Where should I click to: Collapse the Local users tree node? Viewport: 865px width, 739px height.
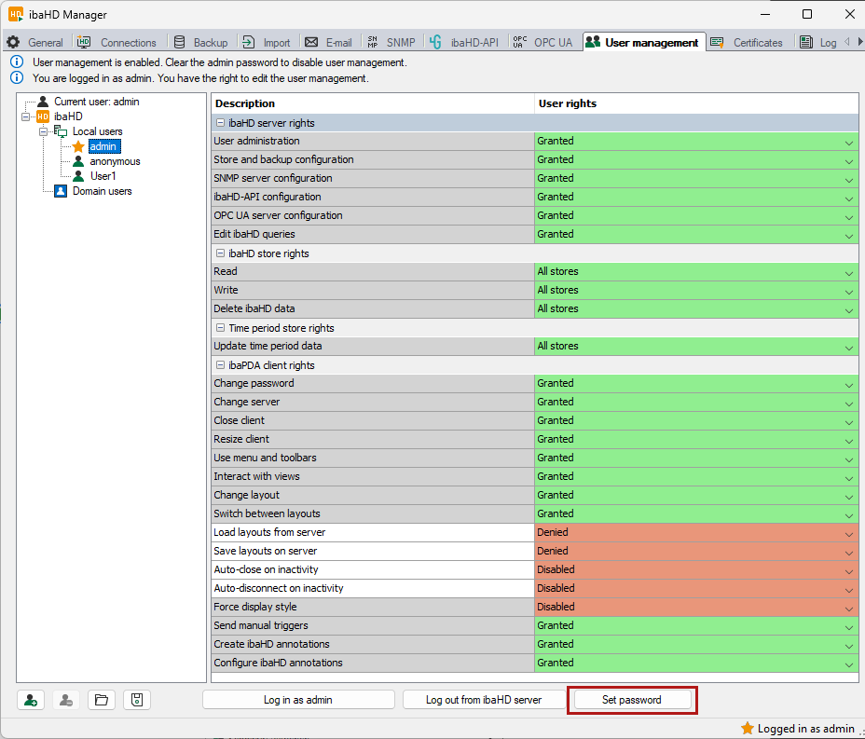pyautogui.click(x=43, y=131)
